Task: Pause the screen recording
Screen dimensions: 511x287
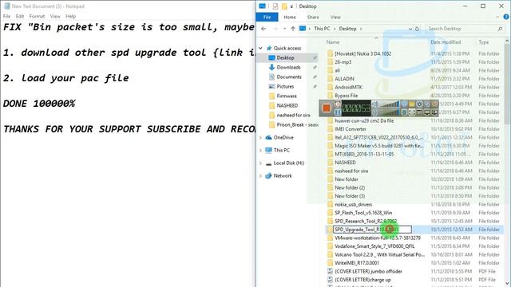Action: [338, 112]
